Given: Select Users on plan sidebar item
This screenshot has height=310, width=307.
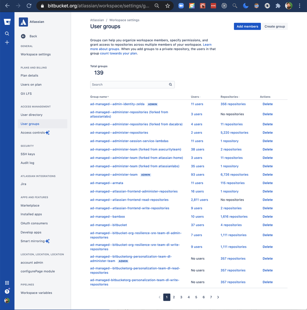Looking at the screenshot, I should click(31, 84).
